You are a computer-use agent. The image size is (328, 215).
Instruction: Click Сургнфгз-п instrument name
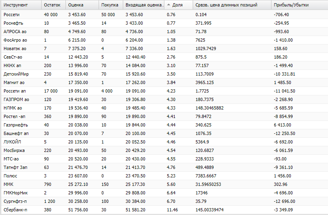(15, 201)
